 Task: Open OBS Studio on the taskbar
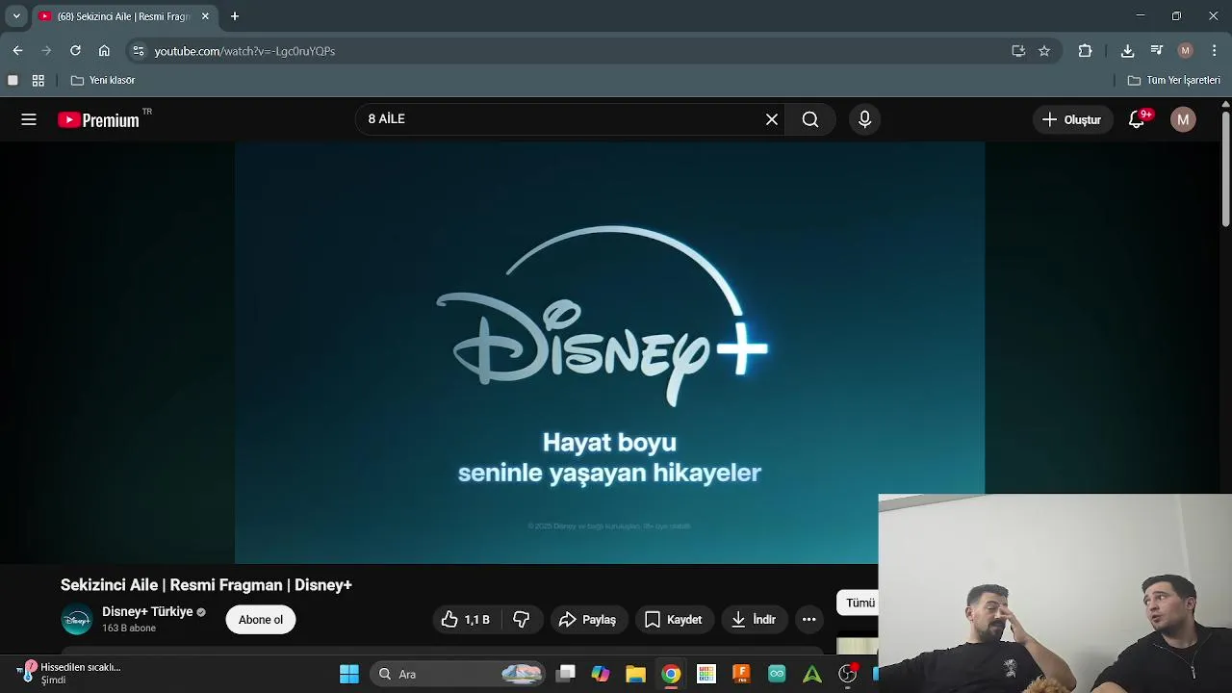tap(848, 674)
